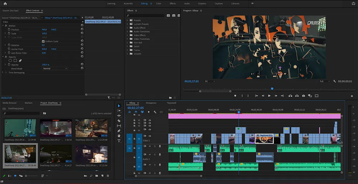This screenshot has height=184, width=358.
Task: Toggle Snap in Timeline magnet icon
Action: pos(136,112)
